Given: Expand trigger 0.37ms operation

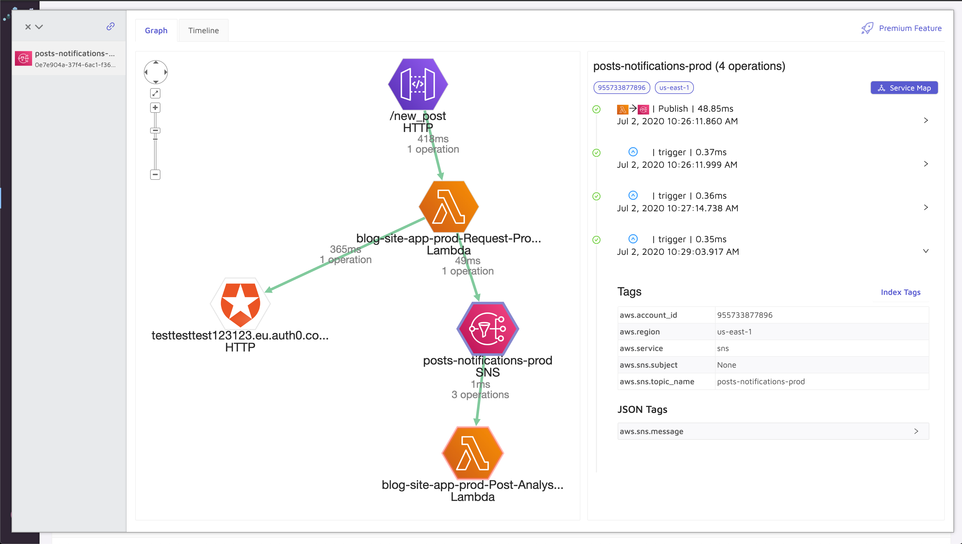Looking at the screenshot, I should pyautogui.click(x=926, y=164).
